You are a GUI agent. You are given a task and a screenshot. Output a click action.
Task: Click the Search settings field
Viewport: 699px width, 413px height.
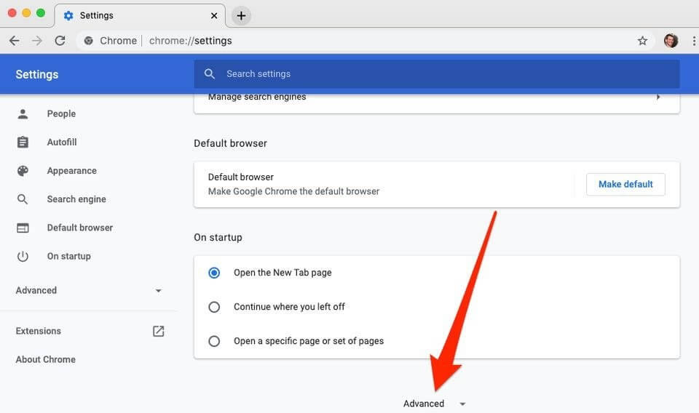click(437, 73)
